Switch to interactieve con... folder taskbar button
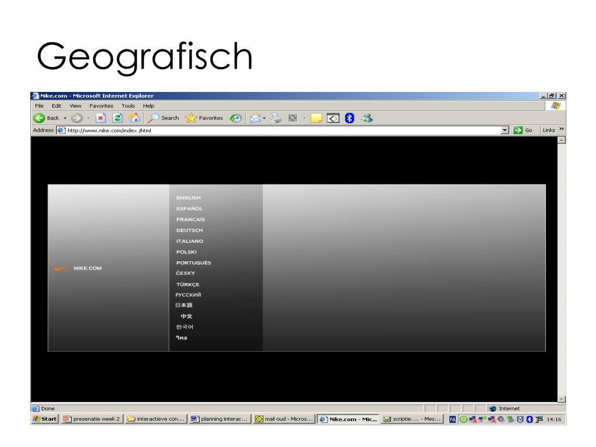The image size is (596, 447). 156,419
